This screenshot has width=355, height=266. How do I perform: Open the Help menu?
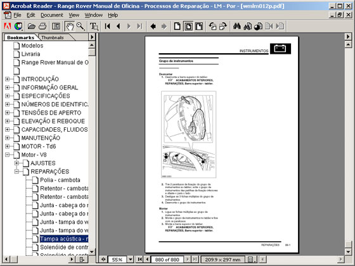click(113, 15)
